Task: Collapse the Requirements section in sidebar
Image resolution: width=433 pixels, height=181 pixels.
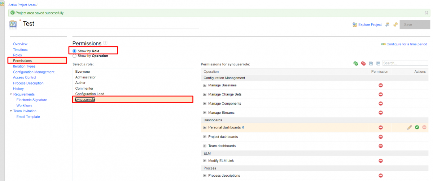Action: (x=11, y=94)
